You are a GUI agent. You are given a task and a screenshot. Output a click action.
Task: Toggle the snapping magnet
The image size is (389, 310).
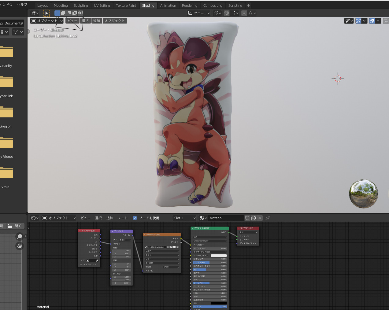(227, 13)
